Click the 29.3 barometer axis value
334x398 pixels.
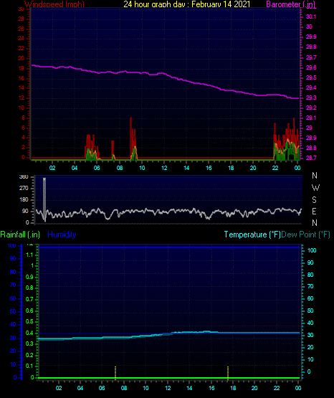coord(311,98)
